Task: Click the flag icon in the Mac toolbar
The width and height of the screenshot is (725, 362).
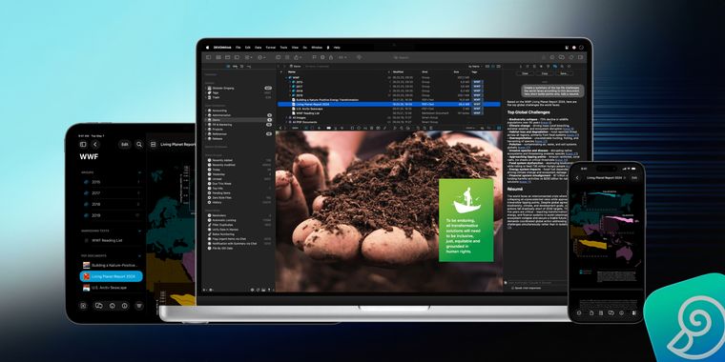Action: coord(315,57)
